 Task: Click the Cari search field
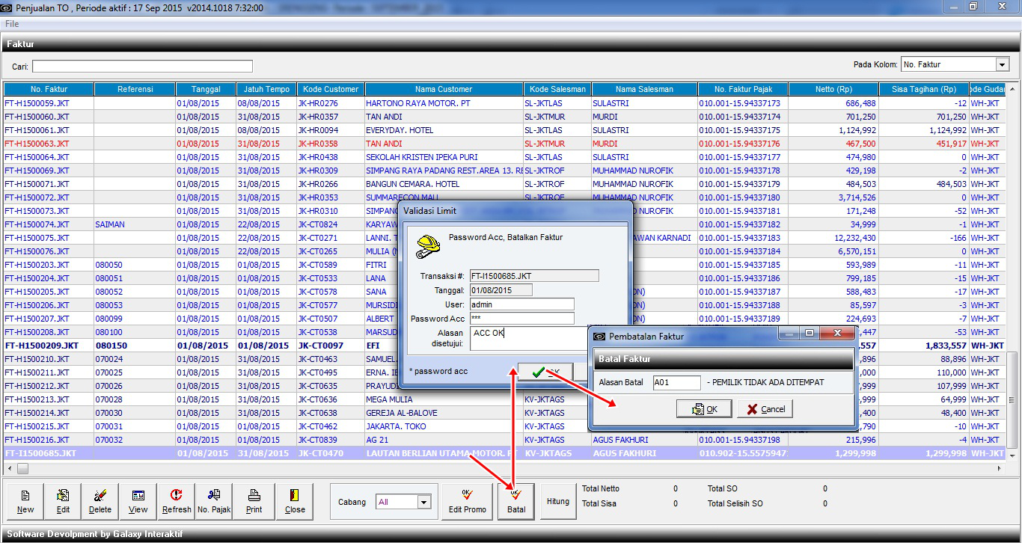pos(142,67)
